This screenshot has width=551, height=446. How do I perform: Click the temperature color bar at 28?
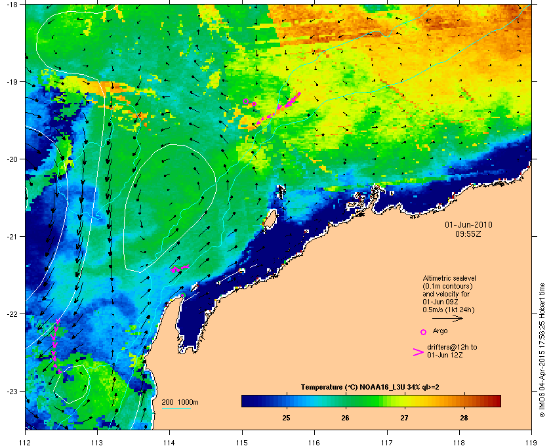464,401
